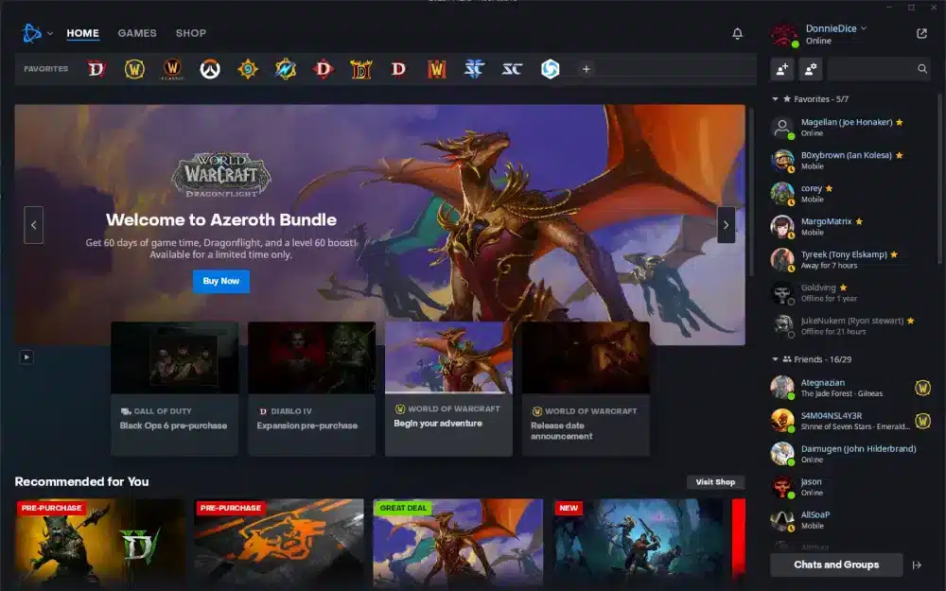The width and height of the screenshot is (946, 591).
Task: Unfavorite MargoMatrix using the star
Action: tap(859, 222)
